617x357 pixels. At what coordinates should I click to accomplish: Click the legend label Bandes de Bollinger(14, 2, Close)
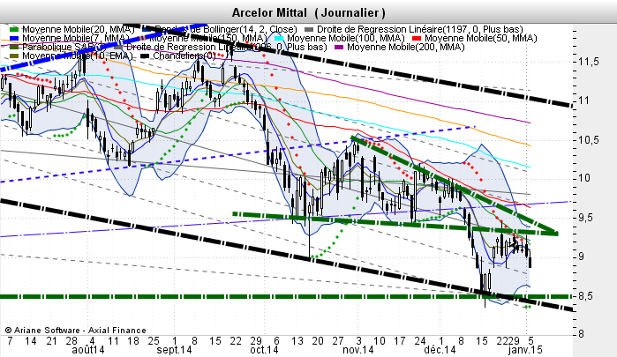point(225,29)
